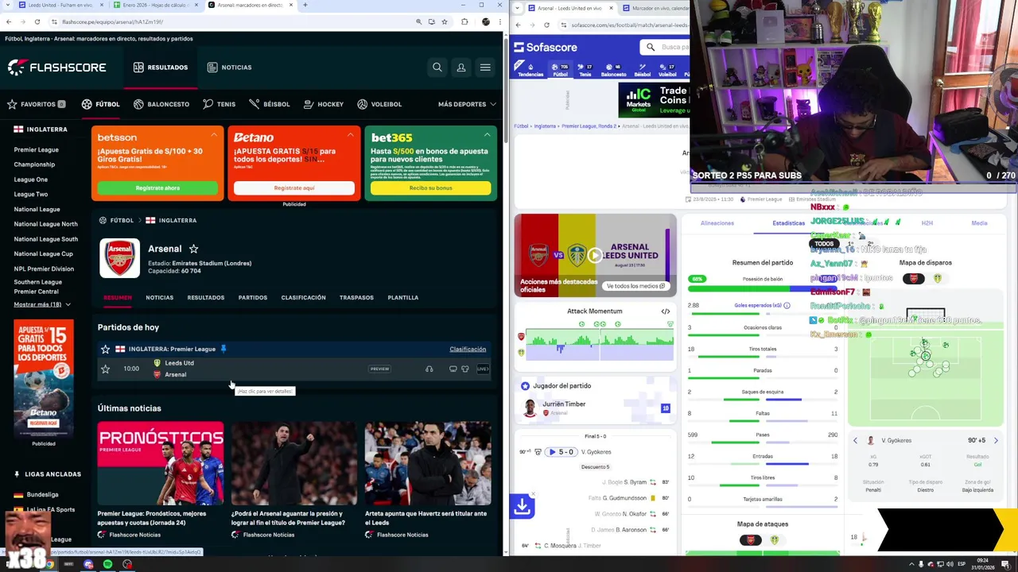The height and width of the screenshot is (572, 1018).
Task: Open Flashscore search icon
Action: 437,68
